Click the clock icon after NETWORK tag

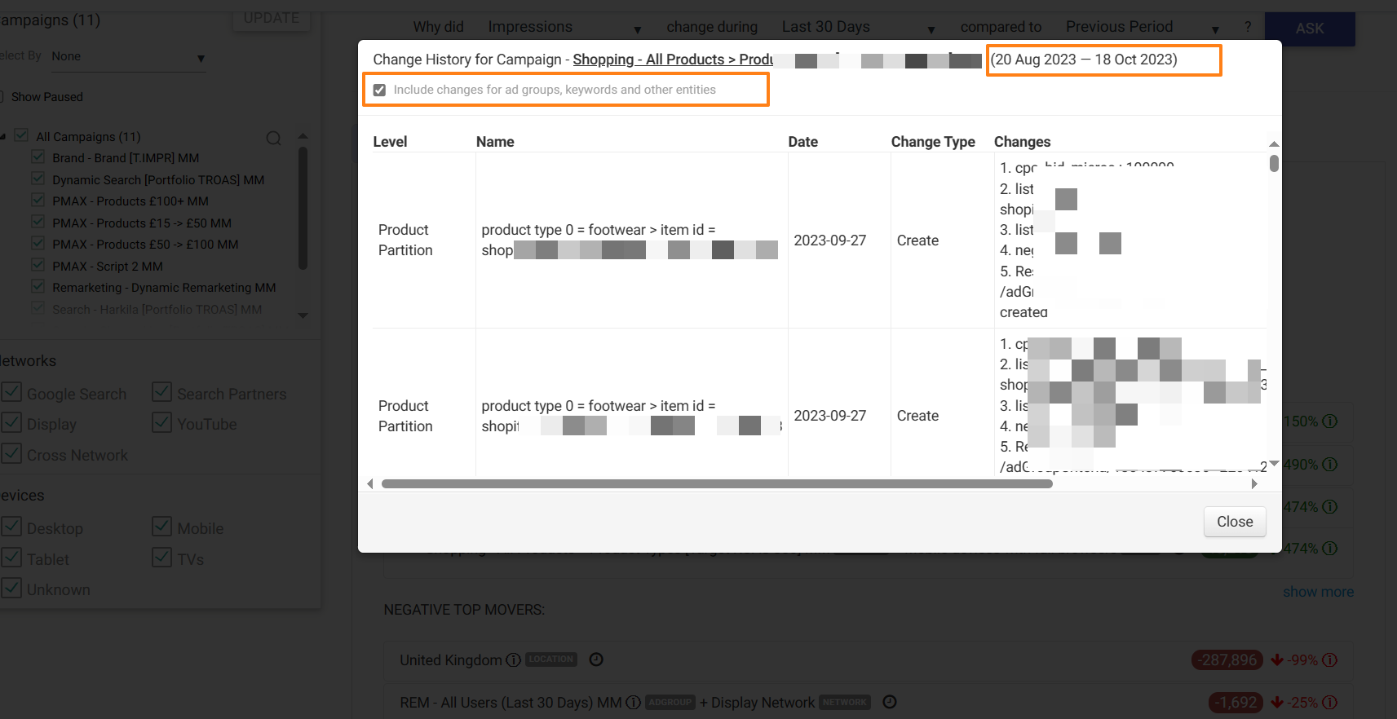pos(890,702)
